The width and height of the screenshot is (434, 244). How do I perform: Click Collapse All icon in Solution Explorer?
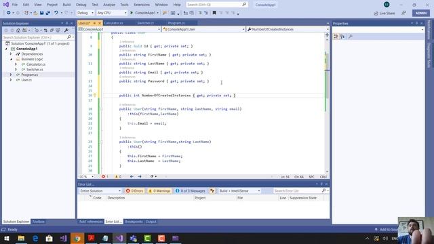tap(52, 30)
